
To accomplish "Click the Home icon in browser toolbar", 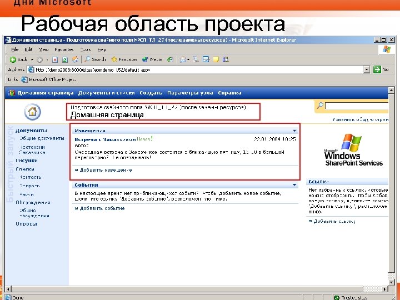I will (x=76, y=59).
